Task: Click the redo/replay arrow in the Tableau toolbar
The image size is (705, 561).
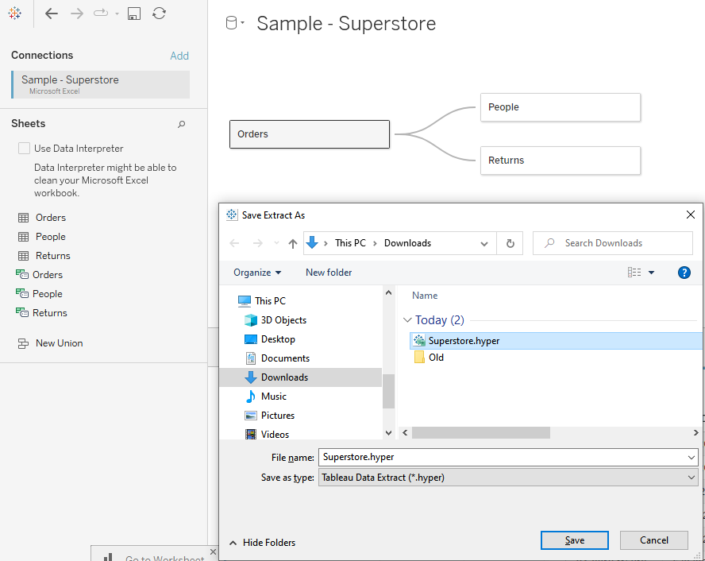Action: (101, 13)
